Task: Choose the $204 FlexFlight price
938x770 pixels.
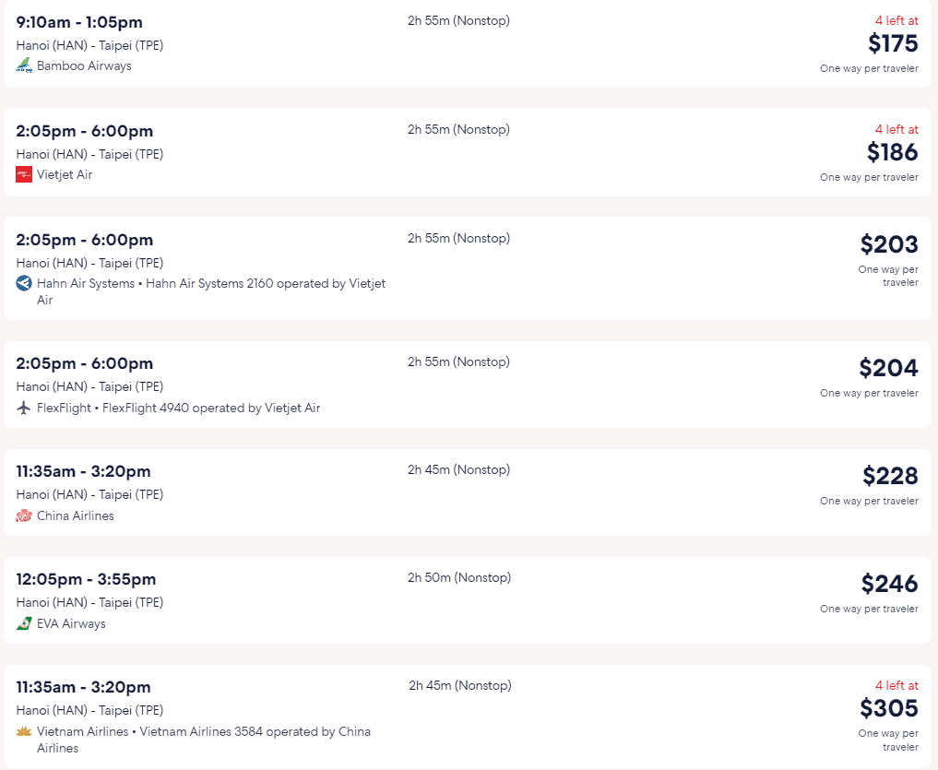Action: click(x=888, y=368)
